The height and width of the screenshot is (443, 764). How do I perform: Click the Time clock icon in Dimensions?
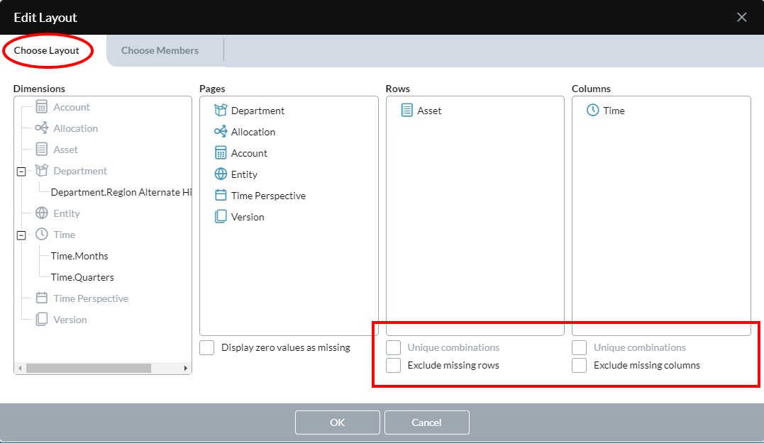coord(42,234)
